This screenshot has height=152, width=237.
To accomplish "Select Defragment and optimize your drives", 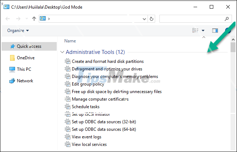I will [107, 69].
